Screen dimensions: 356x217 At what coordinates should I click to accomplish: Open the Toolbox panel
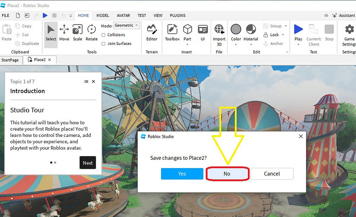pos(172,33)
